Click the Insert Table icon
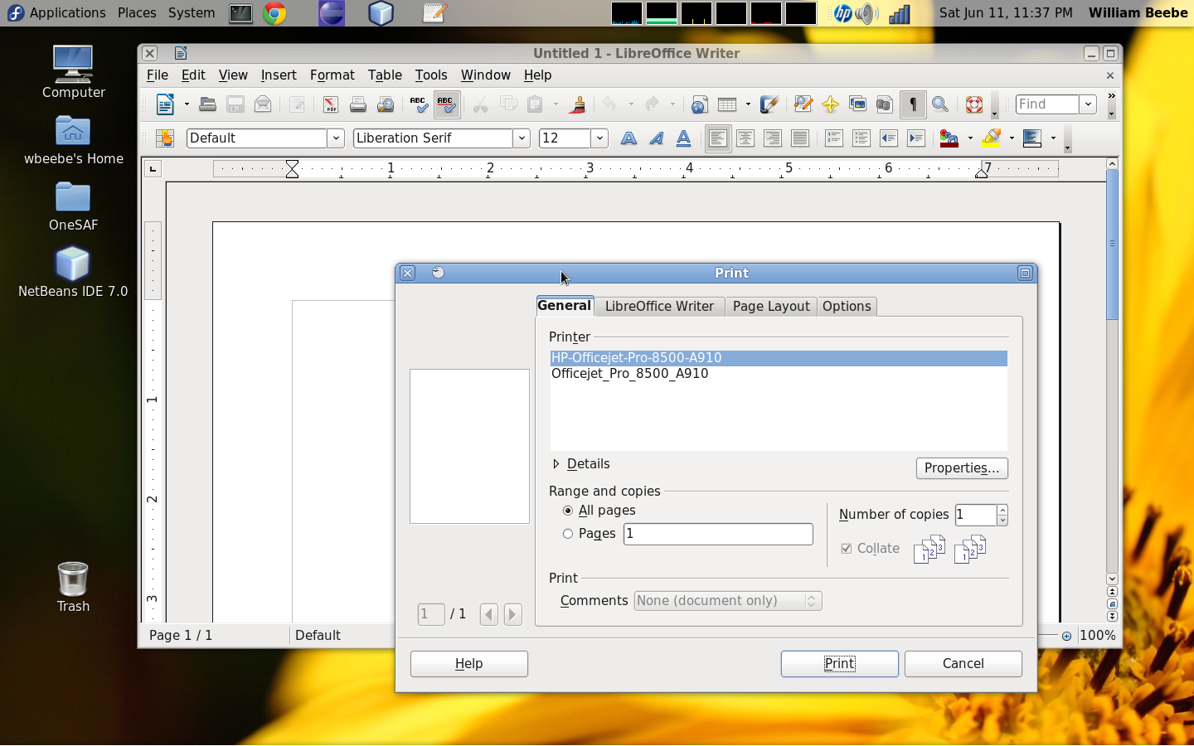The image size is (1194, 746). point(727,104)
